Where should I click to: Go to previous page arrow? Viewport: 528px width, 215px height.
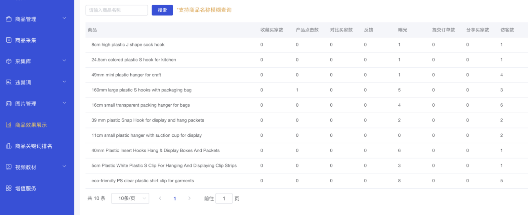(160, 198)
